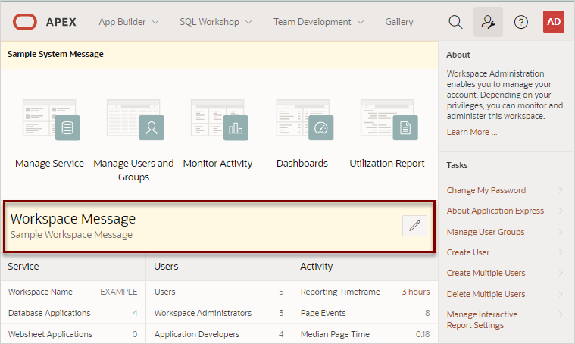Click the Oracle APEX logo
The width and height of the screenshot is (575, 344).
[x=45, y=22]
